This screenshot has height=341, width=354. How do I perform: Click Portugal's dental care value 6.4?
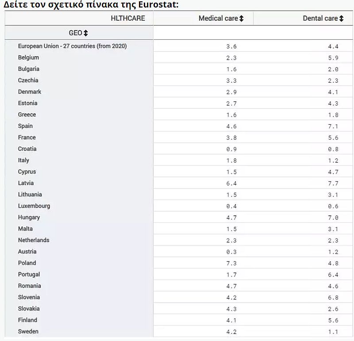click(333, 275)
